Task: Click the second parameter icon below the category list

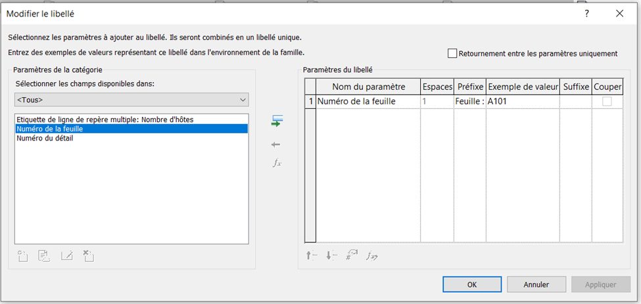Action: coord(44,256)
